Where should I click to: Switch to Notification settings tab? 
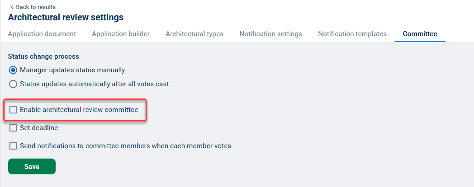click(x=270, y=34)
